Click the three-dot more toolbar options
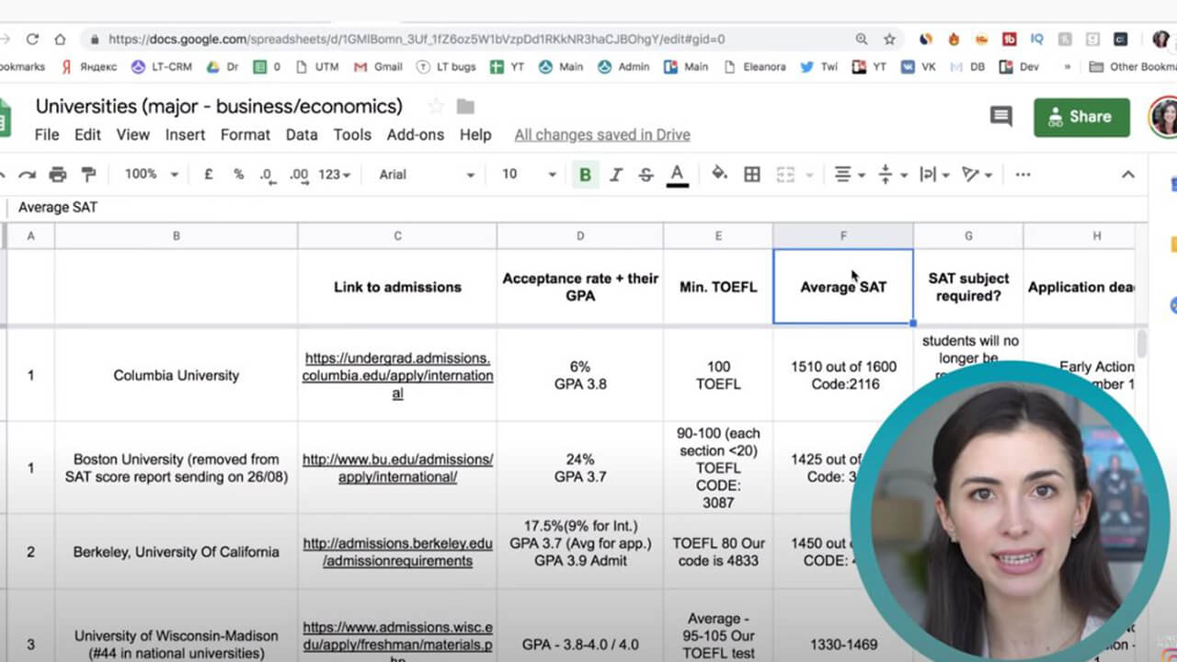Viewport: 1177px width, 662px height. pyautogui.click(x=1023, y=175)
